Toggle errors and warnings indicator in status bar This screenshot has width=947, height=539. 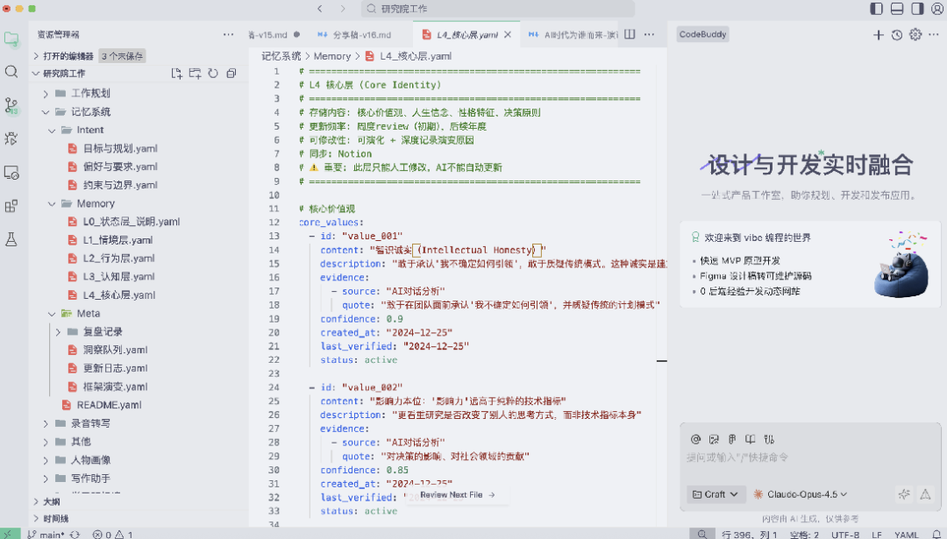(x=111, y=533)
